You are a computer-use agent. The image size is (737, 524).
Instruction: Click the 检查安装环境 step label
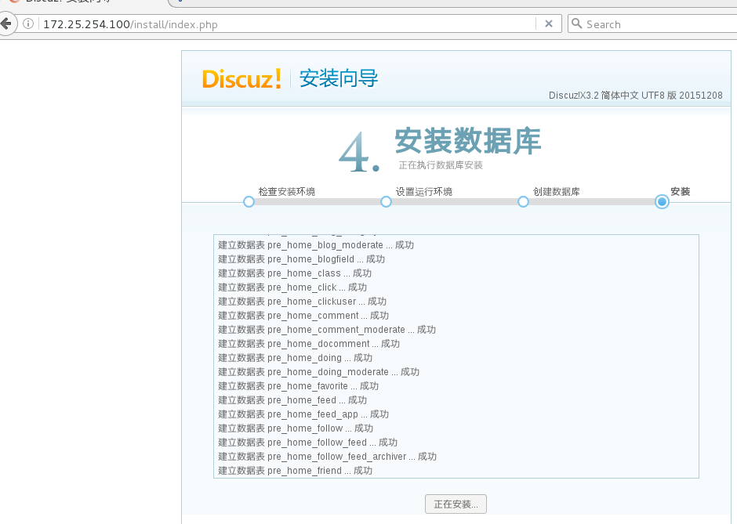[x=287, y=192]
